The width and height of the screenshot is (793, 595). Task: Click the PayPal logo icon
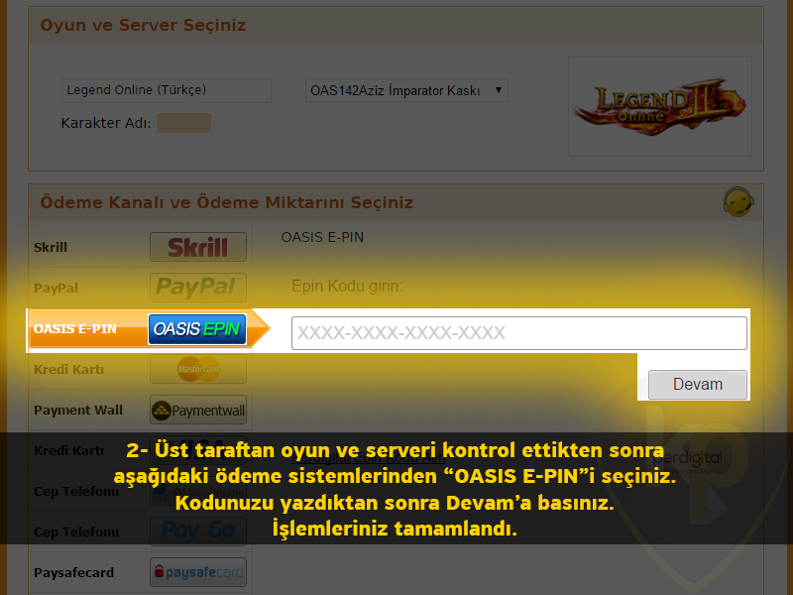[x=197, y=288]
